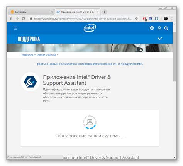Click the browser forward arrow
Image resolution: width=183 pixels, height=166 pixels.
point(17,19)
